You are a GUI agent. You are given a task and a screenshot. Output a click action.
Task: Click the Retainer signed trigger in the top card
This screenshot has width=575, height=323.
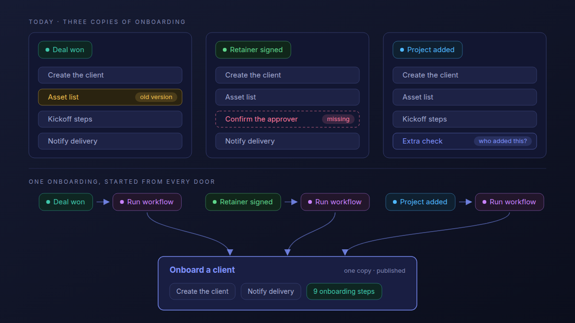point(253,50)
